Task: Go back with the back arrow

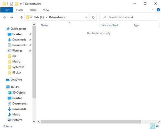Action: (x=5, y=17)
